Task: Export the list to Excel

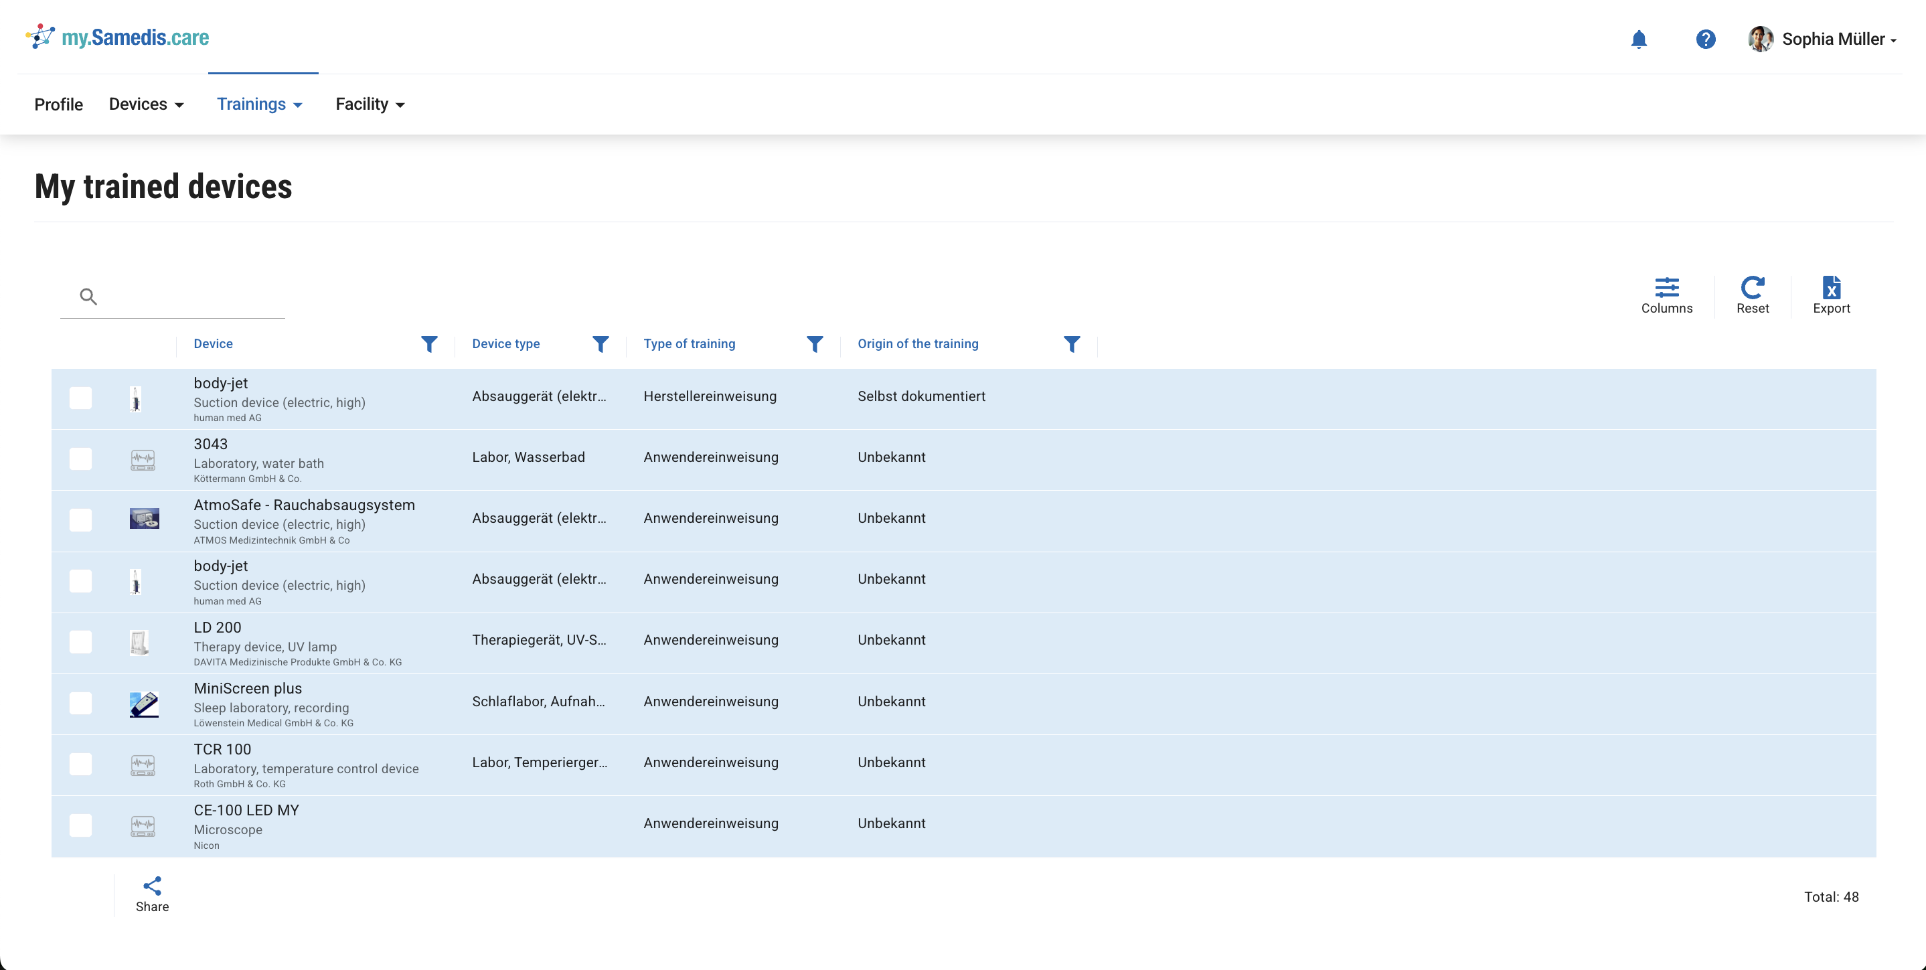Action: tap(1830, 295)
